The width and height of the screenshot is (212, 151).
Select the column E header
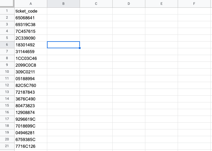(162, 4)
